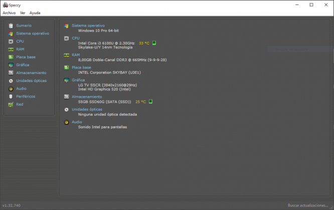The width and height of the screenshot is (334, 210).
Task: Click version v1.32.740 in status bar
Action: [x=12, y=205]
